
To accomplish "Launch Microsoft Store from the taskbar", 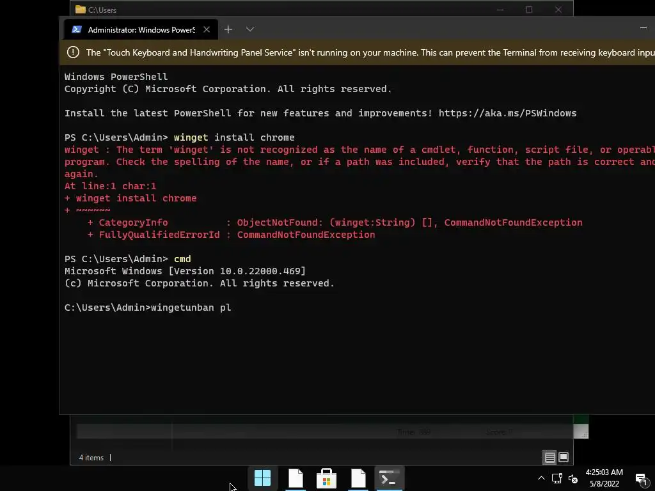I will tap(327, 478).
